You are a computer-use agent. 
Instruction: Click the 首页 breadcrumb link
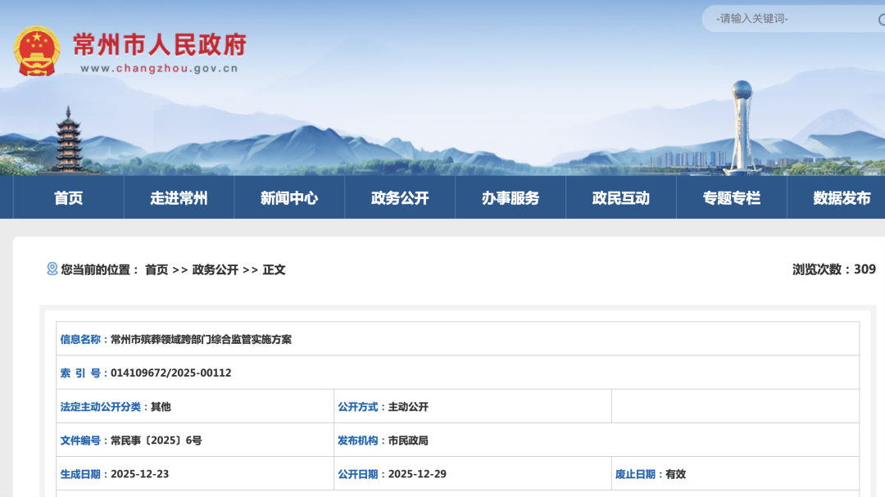(x=157, y=269)
